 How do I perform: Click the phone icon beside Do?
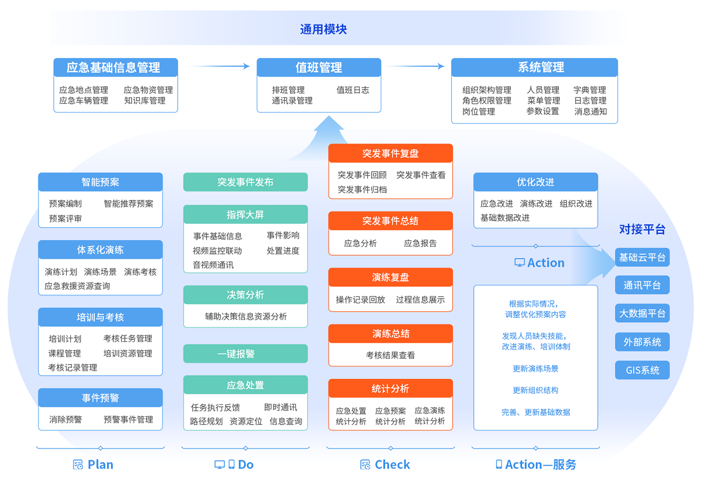(x=232, y=464)
